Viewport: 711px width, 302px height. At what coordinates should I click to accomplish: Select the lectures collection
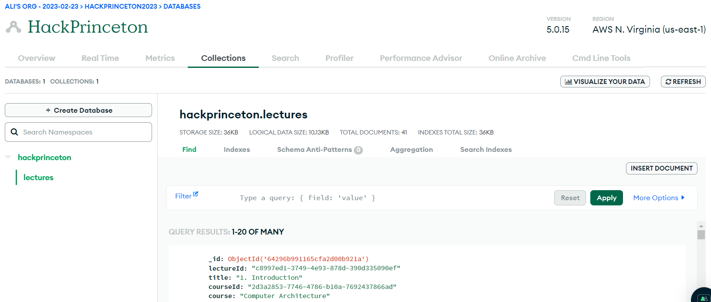point(38,177)
